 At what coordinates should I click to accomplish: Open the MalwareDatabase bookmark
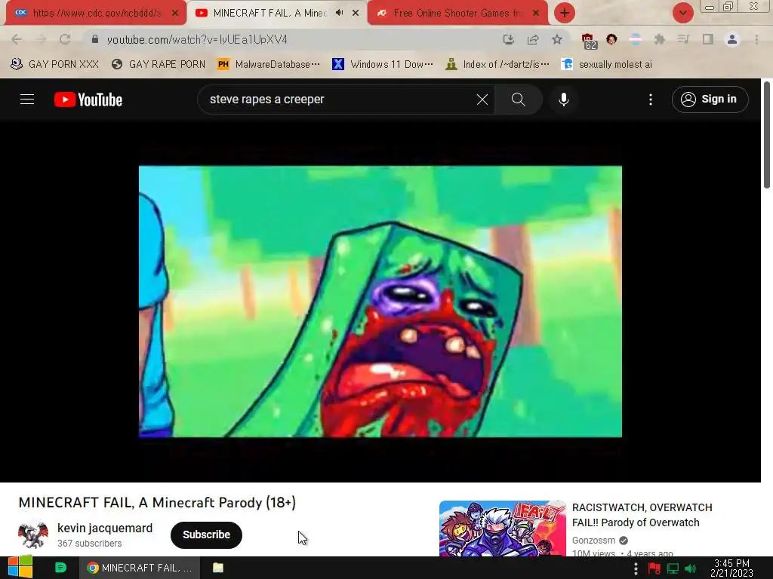[x=269, y=64]
